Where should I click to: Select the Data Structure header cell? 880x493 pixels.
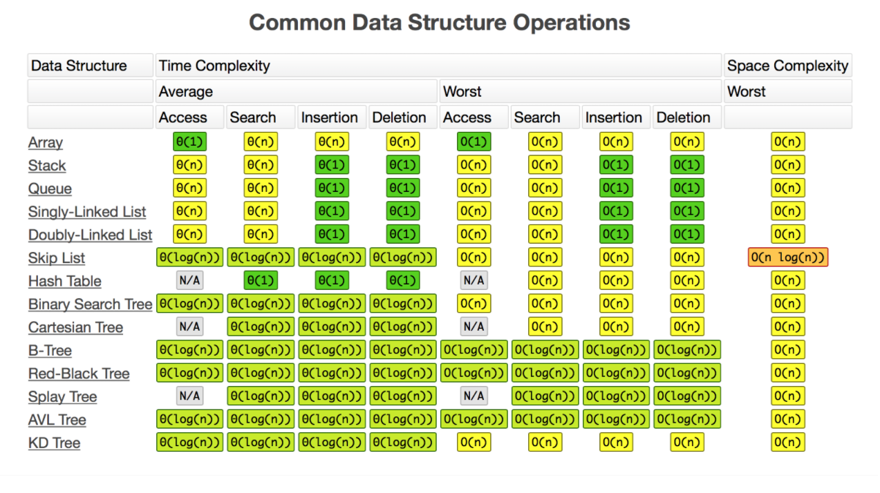click(90, 66)
